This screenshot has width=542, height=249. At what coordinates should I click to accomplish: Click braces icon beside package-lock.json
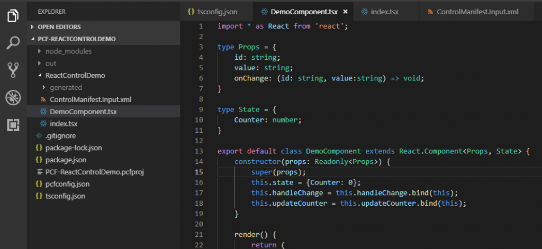click(x=39, y=148)
